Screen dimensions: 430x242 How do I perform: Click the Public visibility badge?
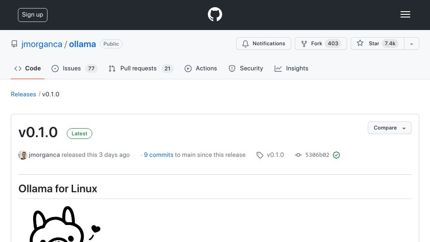pos(111,44)
